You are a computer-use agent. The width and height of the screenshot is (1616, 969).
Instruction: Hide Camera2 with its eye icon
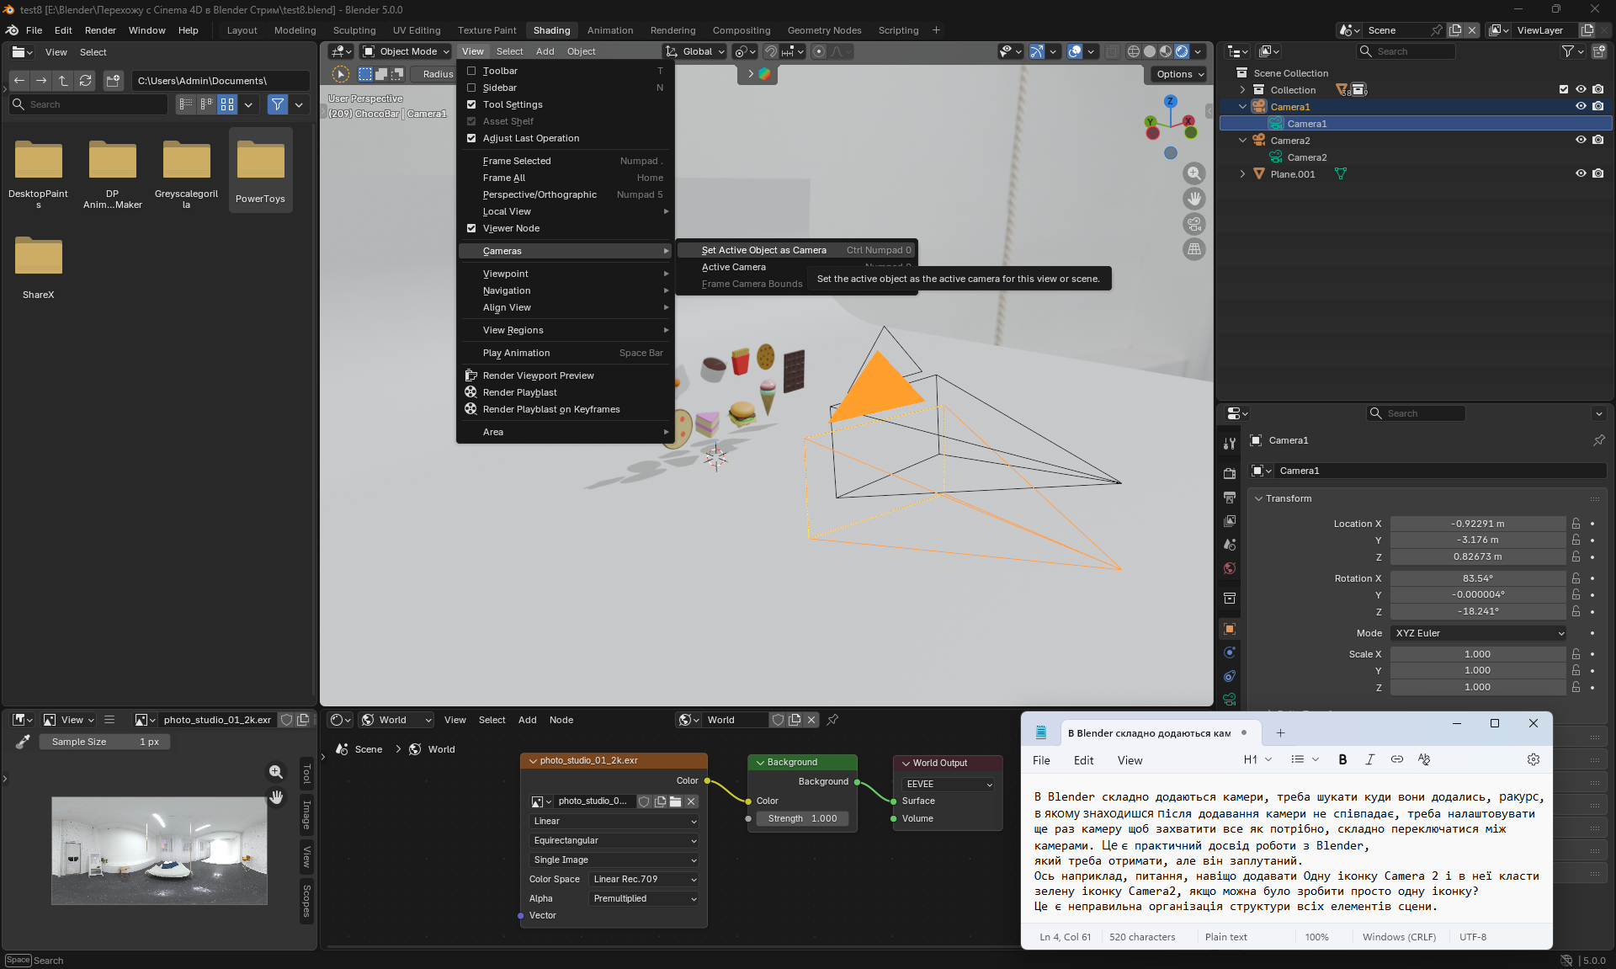click(1580, 141)
